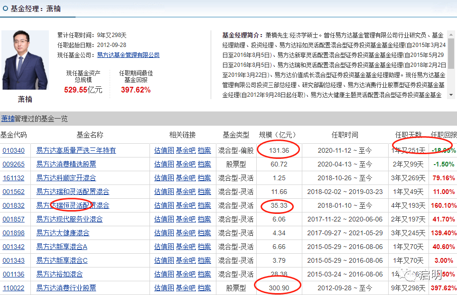457x295 pixels.
Task: Open 基金吧 for 易方达新享混合A
Action: [x=186, y=247]
